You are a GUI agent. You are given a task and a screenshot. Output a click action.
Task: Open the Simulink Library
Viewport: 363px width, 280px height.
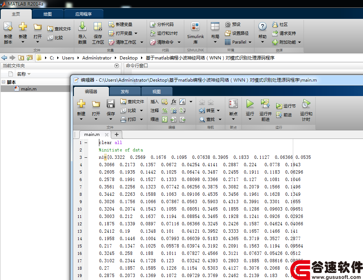tap(195, 33)
